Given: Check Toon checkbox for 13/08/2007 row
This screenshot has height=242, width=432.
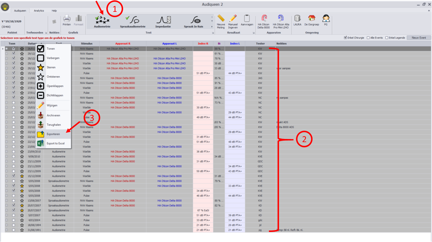Looking at the screenshot, I should coord(13,201).
